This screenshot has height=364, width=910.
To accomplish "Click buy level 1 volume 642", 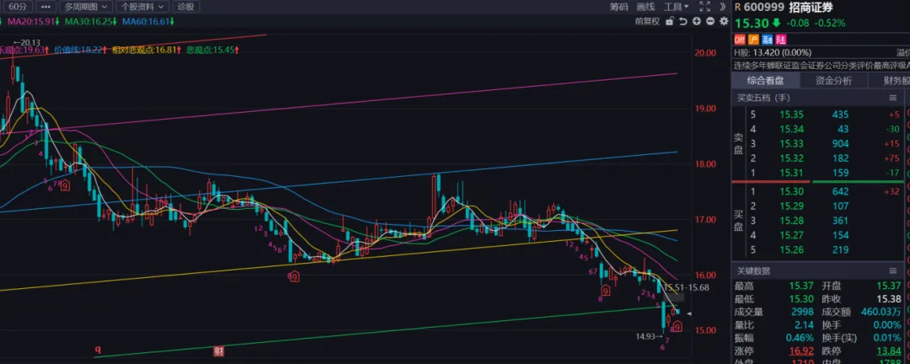I will [839, 191].
